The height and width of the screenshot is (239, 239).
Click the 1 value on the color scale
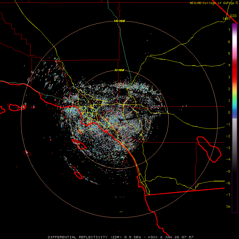pyautogui.click(x=229, y=101)
